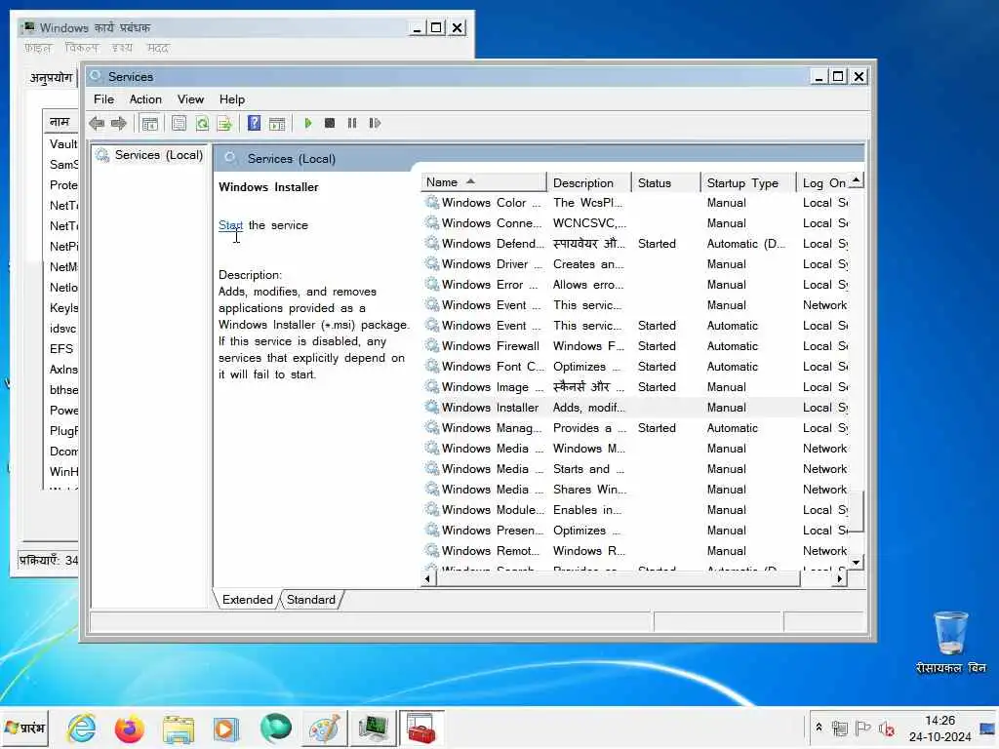Open the blue Help toolbar icon
This screenshot has width=999, height=749.
pos(254,123)
